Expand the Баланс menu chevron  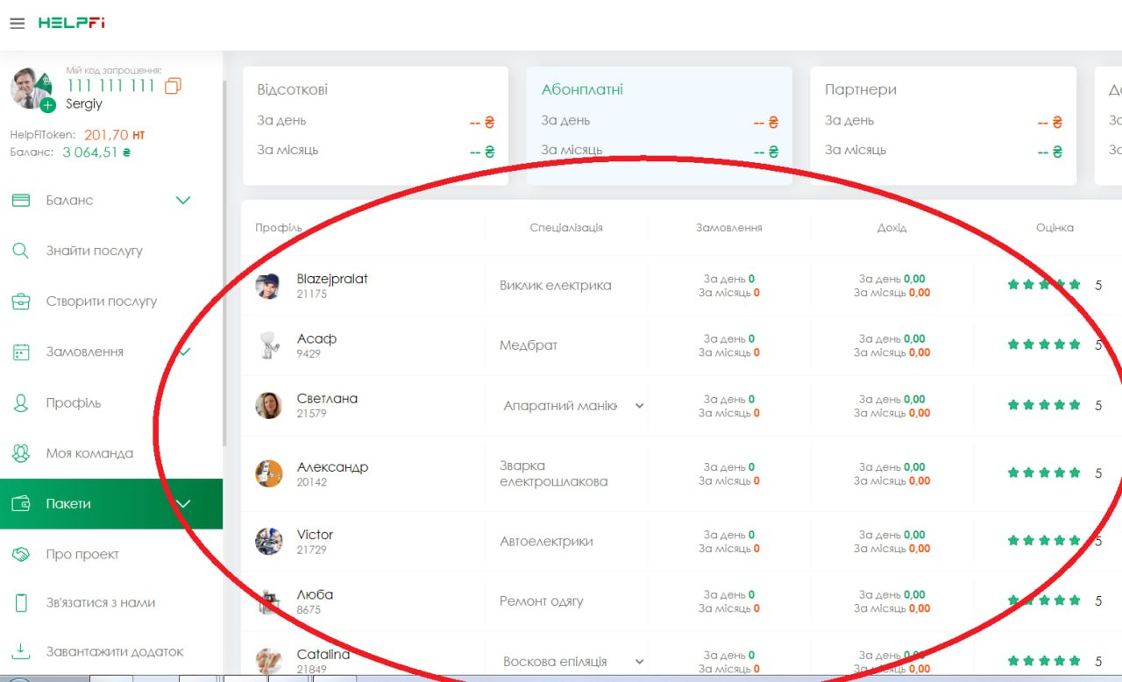182,201
